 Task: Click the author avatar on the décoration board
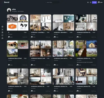pyautogui.click(x=55, y=37)
